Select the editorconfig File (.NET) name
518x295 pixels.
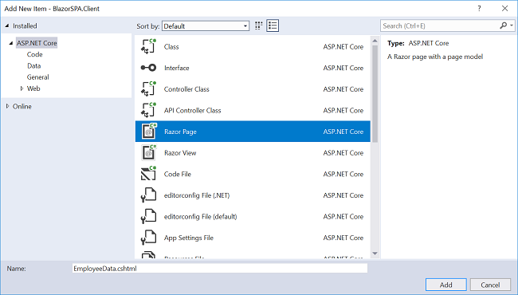[x=197, y=195]
